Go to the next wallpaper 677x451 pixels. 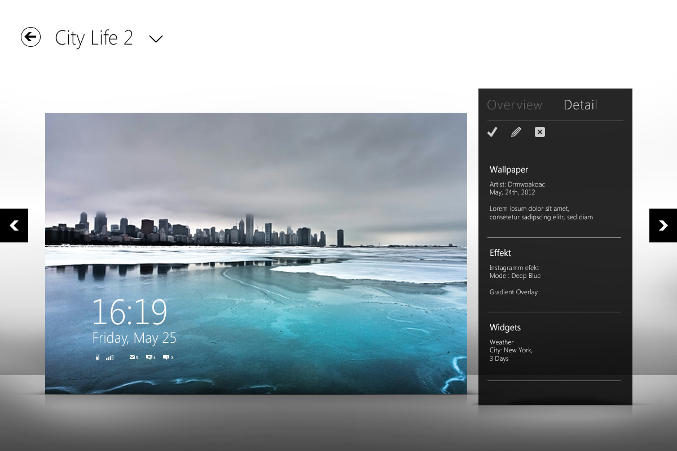[663, 225]
